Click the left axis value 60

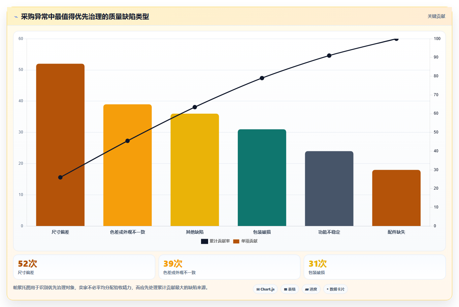pyautogui.click(x=21, y=39)
